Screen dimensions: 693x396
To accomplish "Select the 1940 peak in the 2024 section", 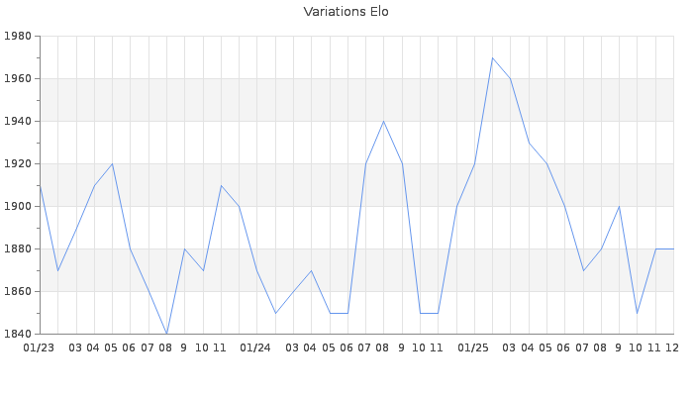I will (383, 122).
